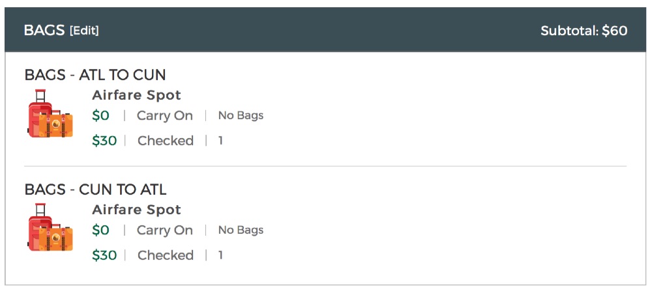
Task: Click Airfare Spot under CUN to ATL
Action: pos(136,210)
